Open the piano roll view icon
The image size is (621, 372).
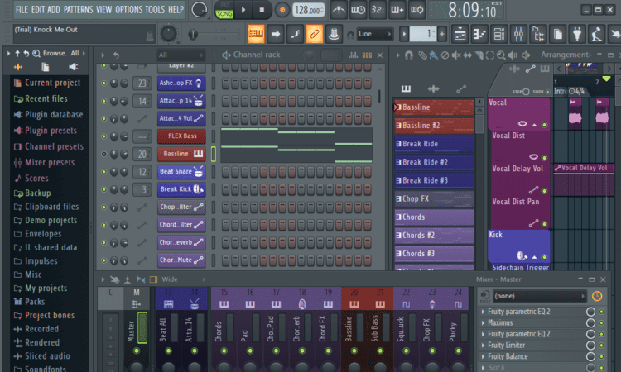479,35
